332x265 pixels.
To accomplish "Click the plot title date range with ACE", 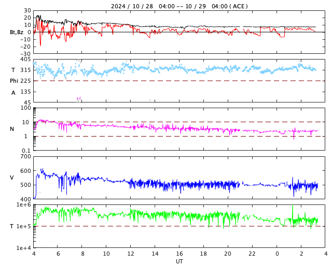I will point(179,6).
